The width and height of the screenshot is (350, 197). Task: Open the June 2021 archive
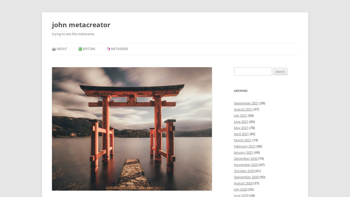coord(241,121)
